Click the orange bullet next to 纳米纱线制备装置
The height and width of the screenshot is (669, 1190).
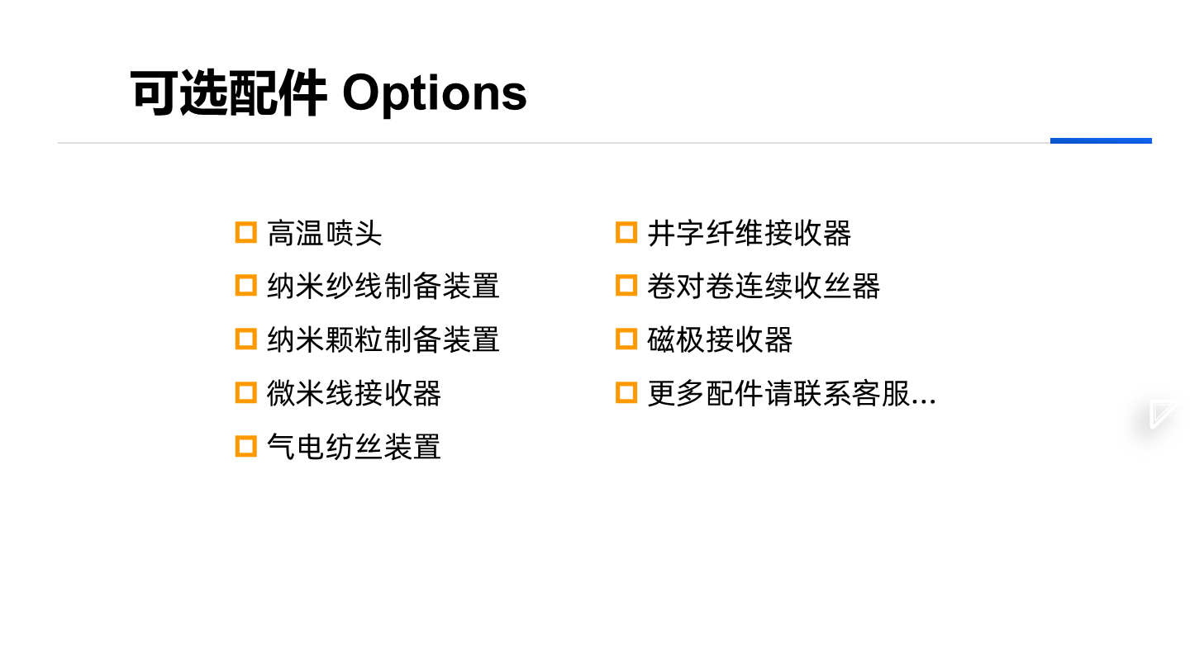(x=245, y=286)
